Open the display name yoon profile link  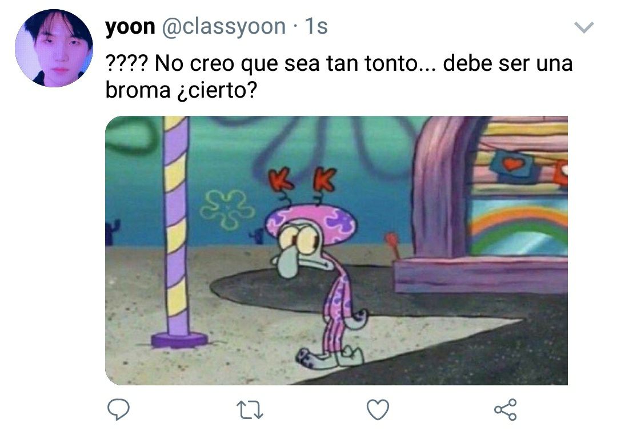click(x=130, y=27)
